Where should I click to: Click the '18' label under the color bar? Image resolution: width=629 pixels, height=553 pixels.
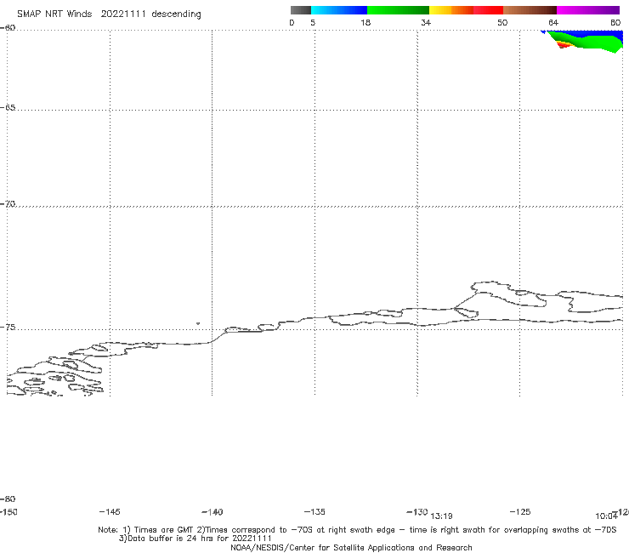pos(365,22)
